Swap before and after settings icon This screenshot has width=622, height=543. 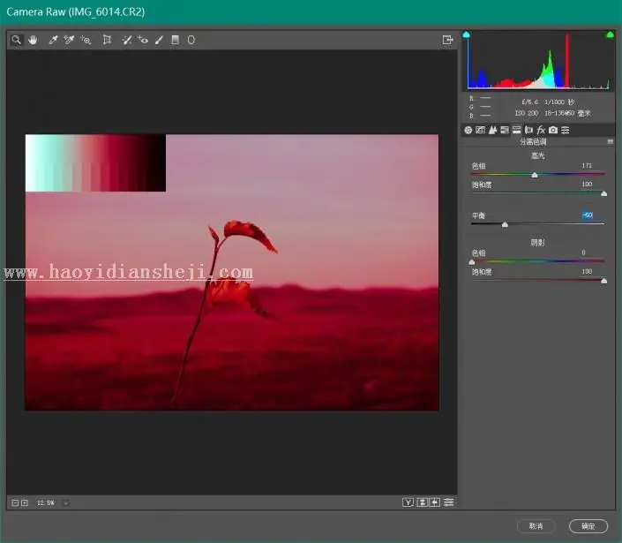[x=422, y=502]
